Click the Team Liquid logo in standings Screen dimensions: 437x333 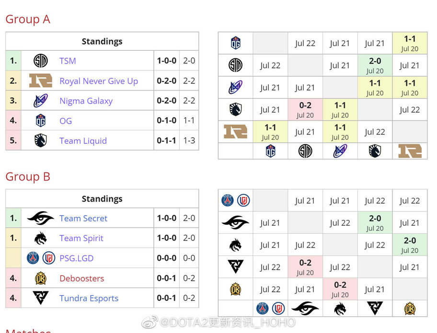(41, 141)
